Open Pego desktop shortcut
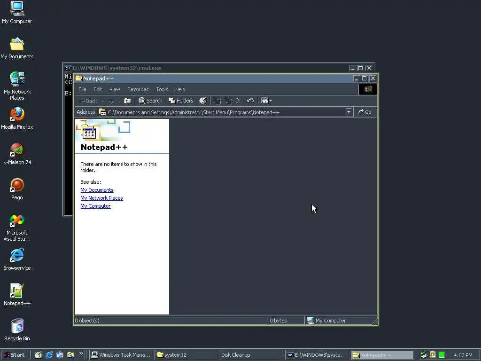Image resolution: width=481 pixels, height=361 pixels. [17, 189]
